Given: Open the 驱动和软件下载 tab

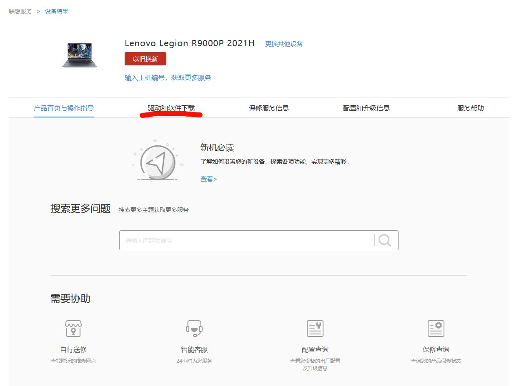Looking at the screenshot, I should [x=171, y=108].
